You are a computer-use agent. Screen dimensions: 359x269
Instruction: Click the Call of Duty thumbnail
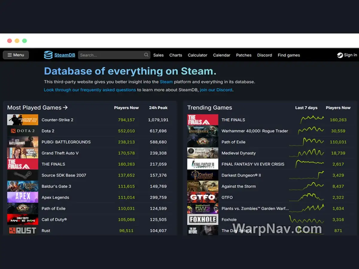click(23, 219)
